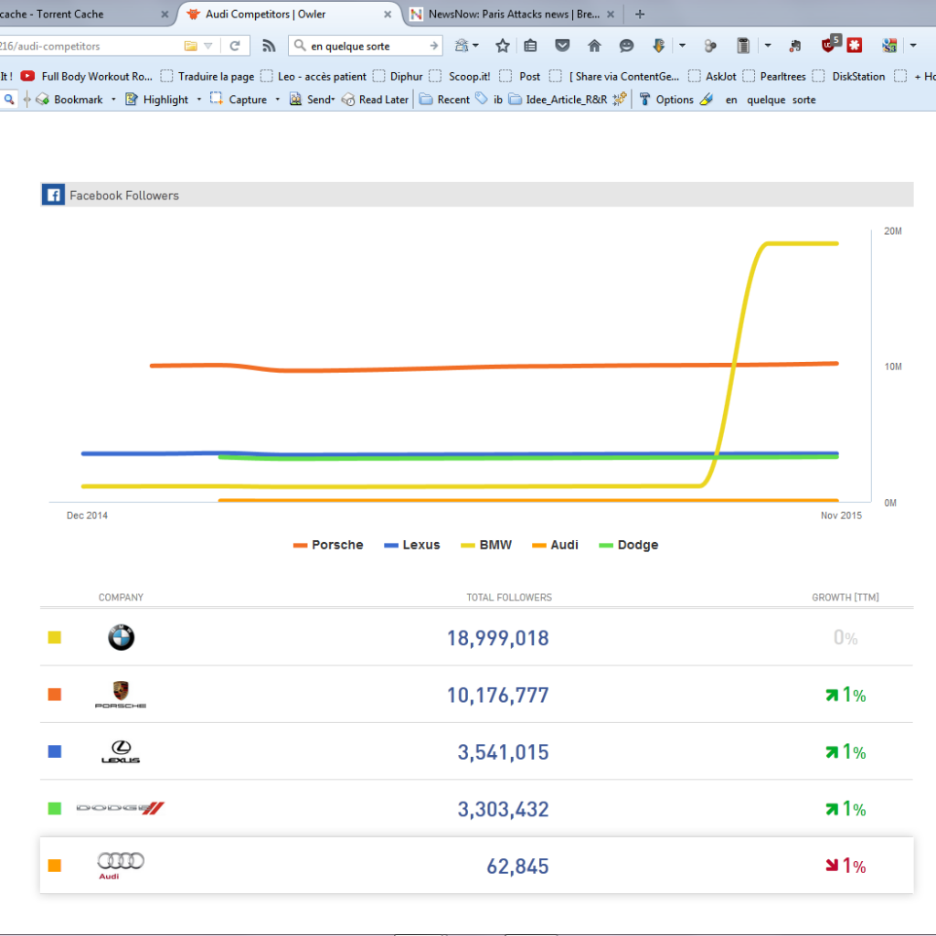Viewport: 936px width, 936px height.
Task: Open the red asterisk LastPass icon
Action: tap(855, 46)
